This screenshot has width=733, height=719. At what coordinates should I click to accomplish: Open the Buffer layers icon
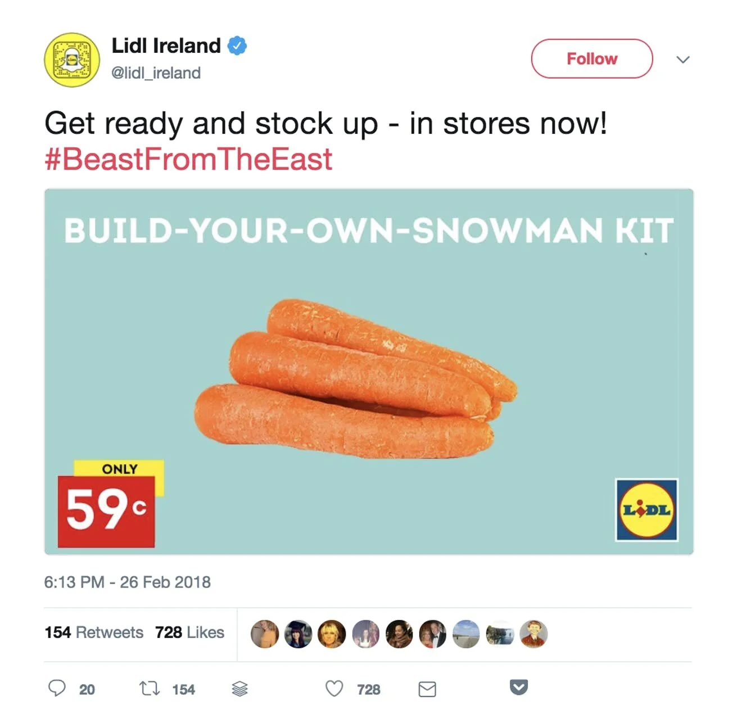click(x=240, y=689)
